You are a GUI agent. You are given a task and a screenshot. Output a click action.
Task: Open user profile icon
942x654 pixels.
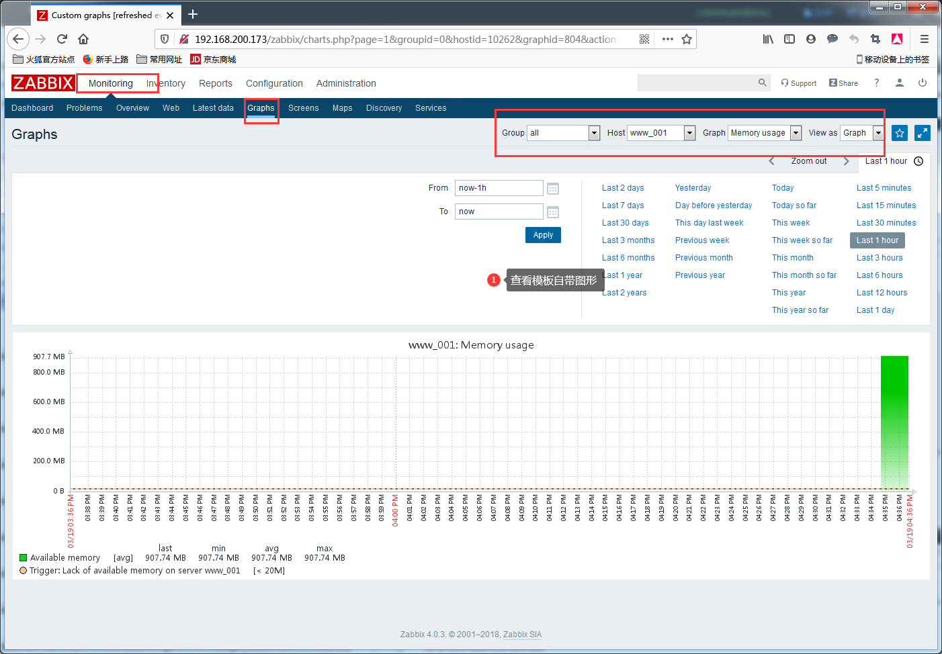(x=899, y=83)
